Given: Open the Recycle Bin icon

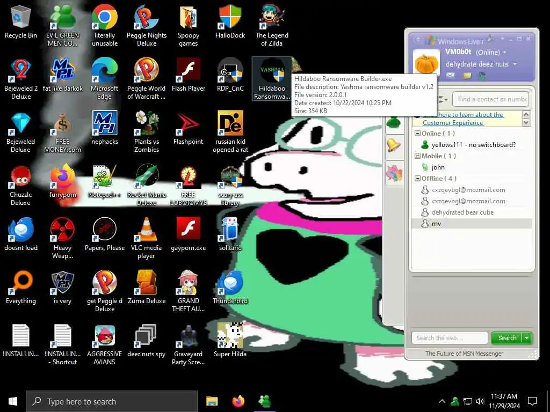Looking at the screenshot, I should pos(21,21).
